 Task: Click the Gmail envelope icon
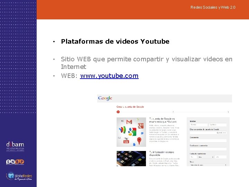click(129, 122)
